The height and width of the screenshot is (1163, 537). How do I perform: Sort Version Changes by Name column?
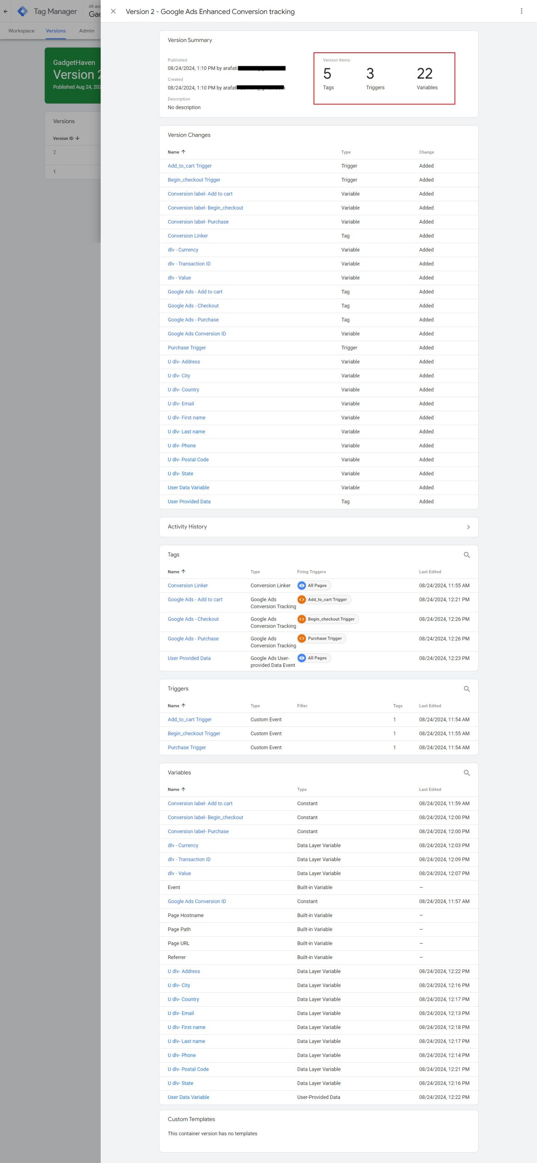point(176,152)
